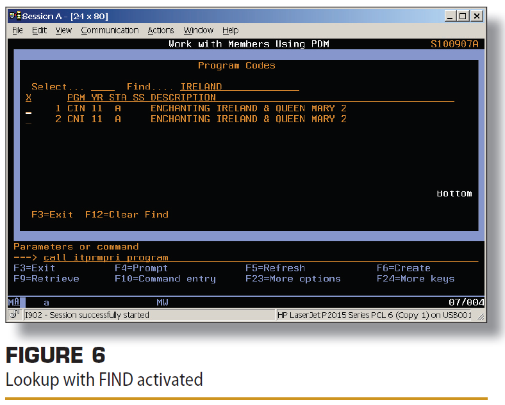Click selection field for CNI program row

coord(28,120)
